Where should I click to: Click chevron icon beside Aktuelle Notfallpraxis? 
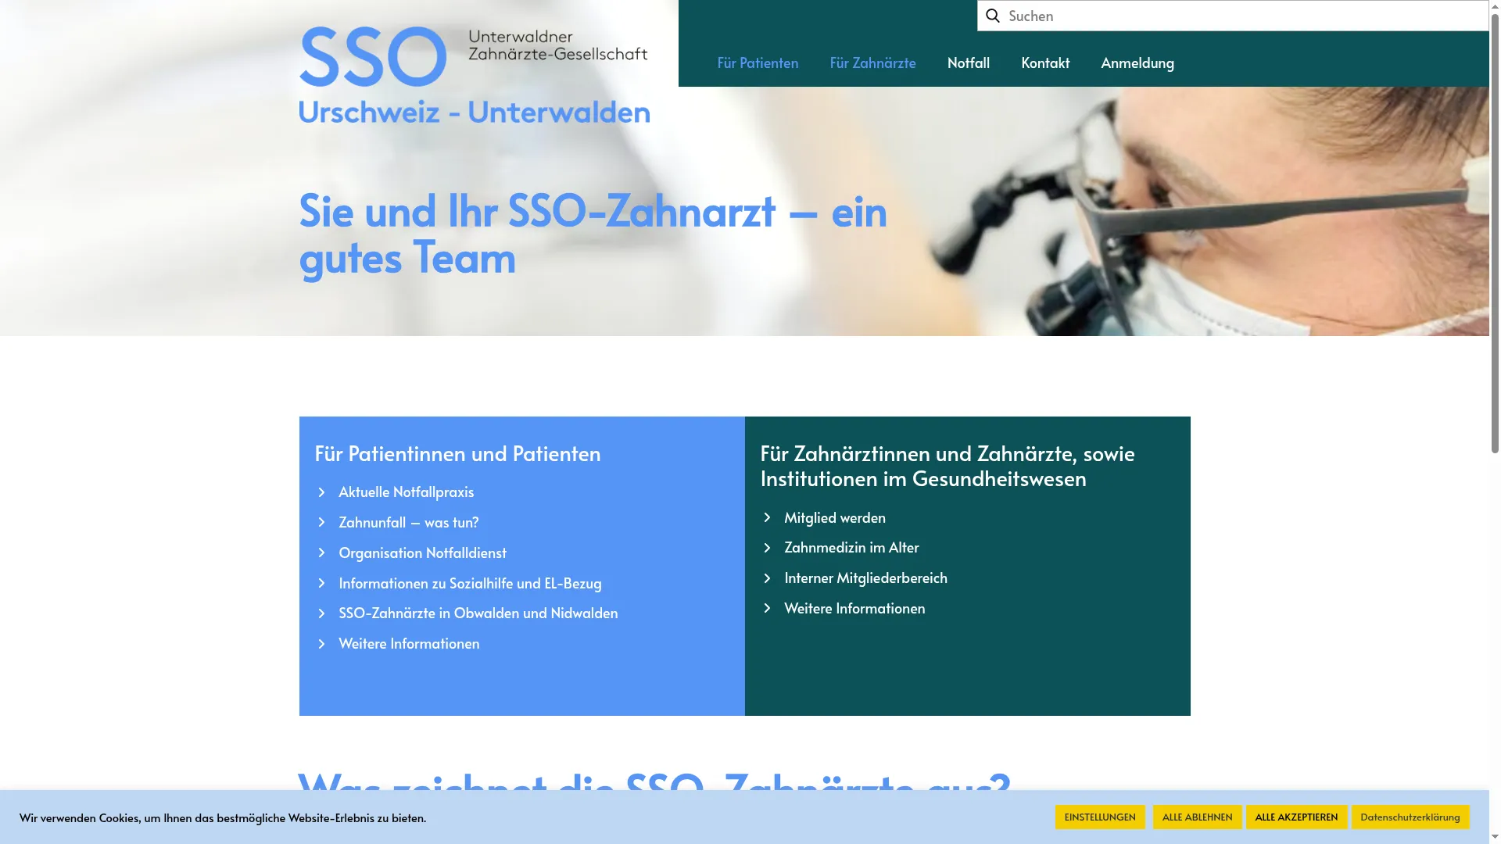pos(321,492)
